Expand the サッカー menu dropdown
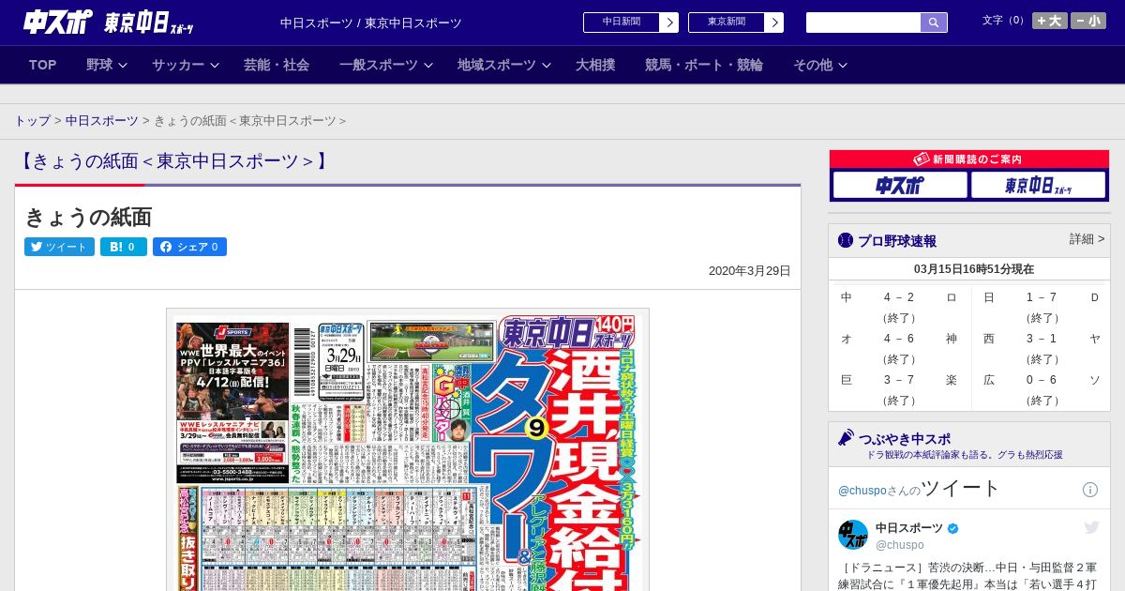Image resolution: width=1125 pixels, height=591 pixels. point(185,65)
